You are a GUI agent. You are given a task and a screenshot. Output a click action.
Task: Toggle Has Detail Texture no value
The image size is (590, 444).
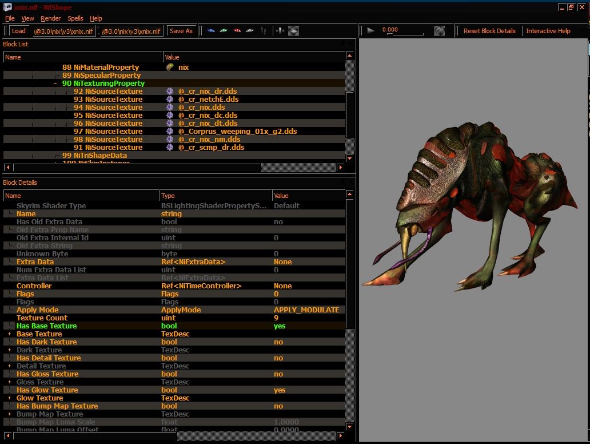(x=278, y=358)
